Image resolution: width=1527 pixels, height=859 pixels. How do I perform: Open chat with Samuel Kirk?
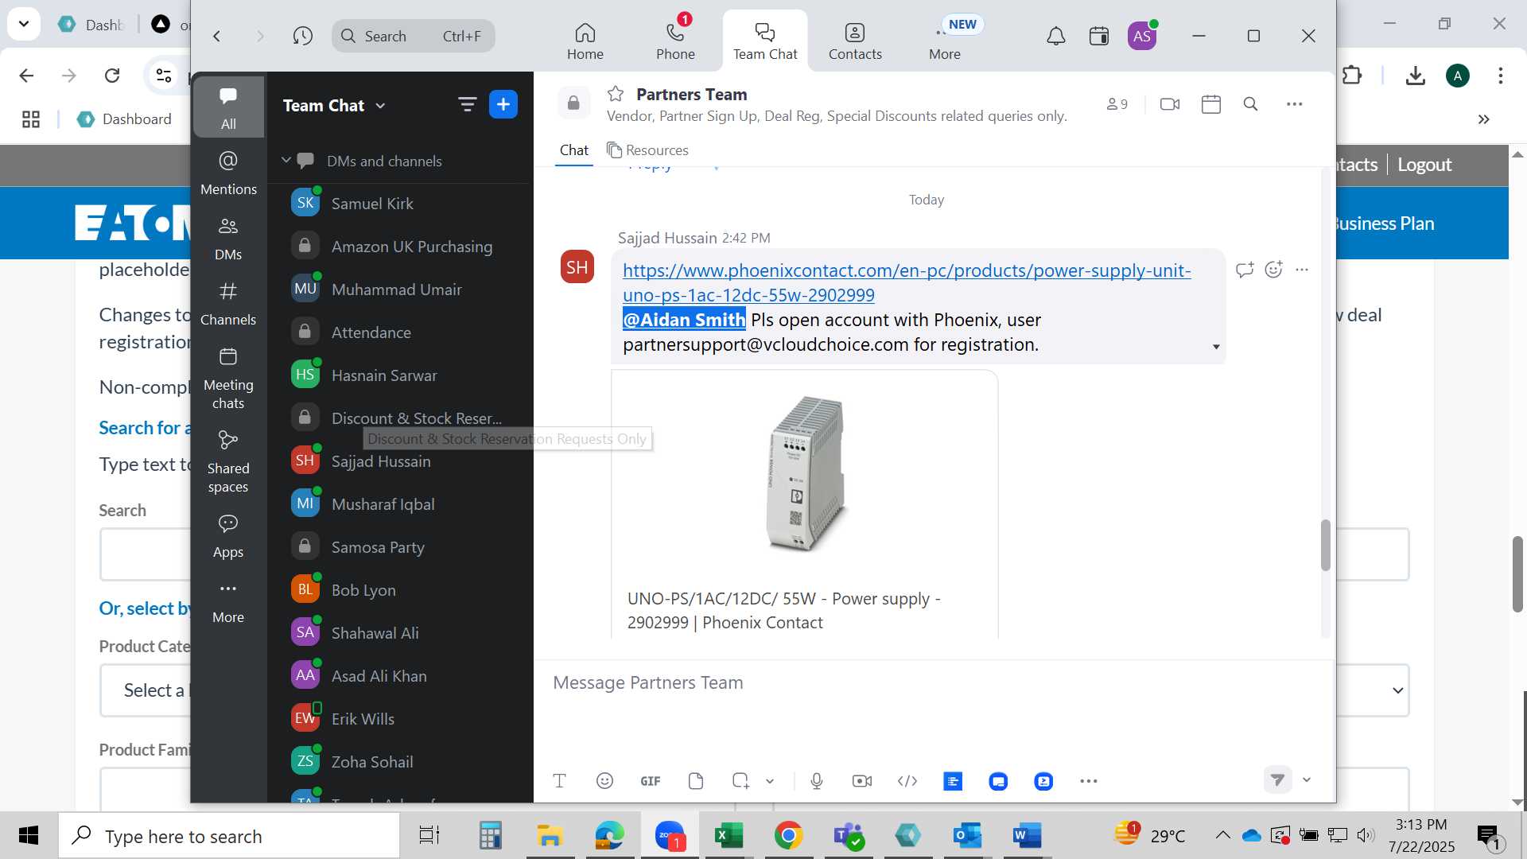coord(398,204)
